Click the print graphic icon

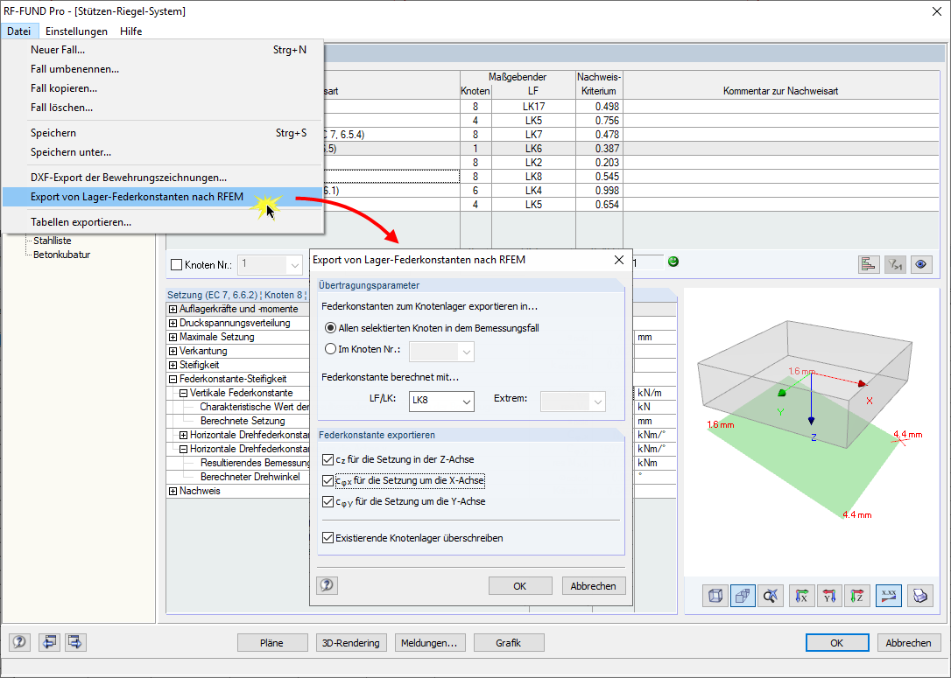[x=920, y=597]
